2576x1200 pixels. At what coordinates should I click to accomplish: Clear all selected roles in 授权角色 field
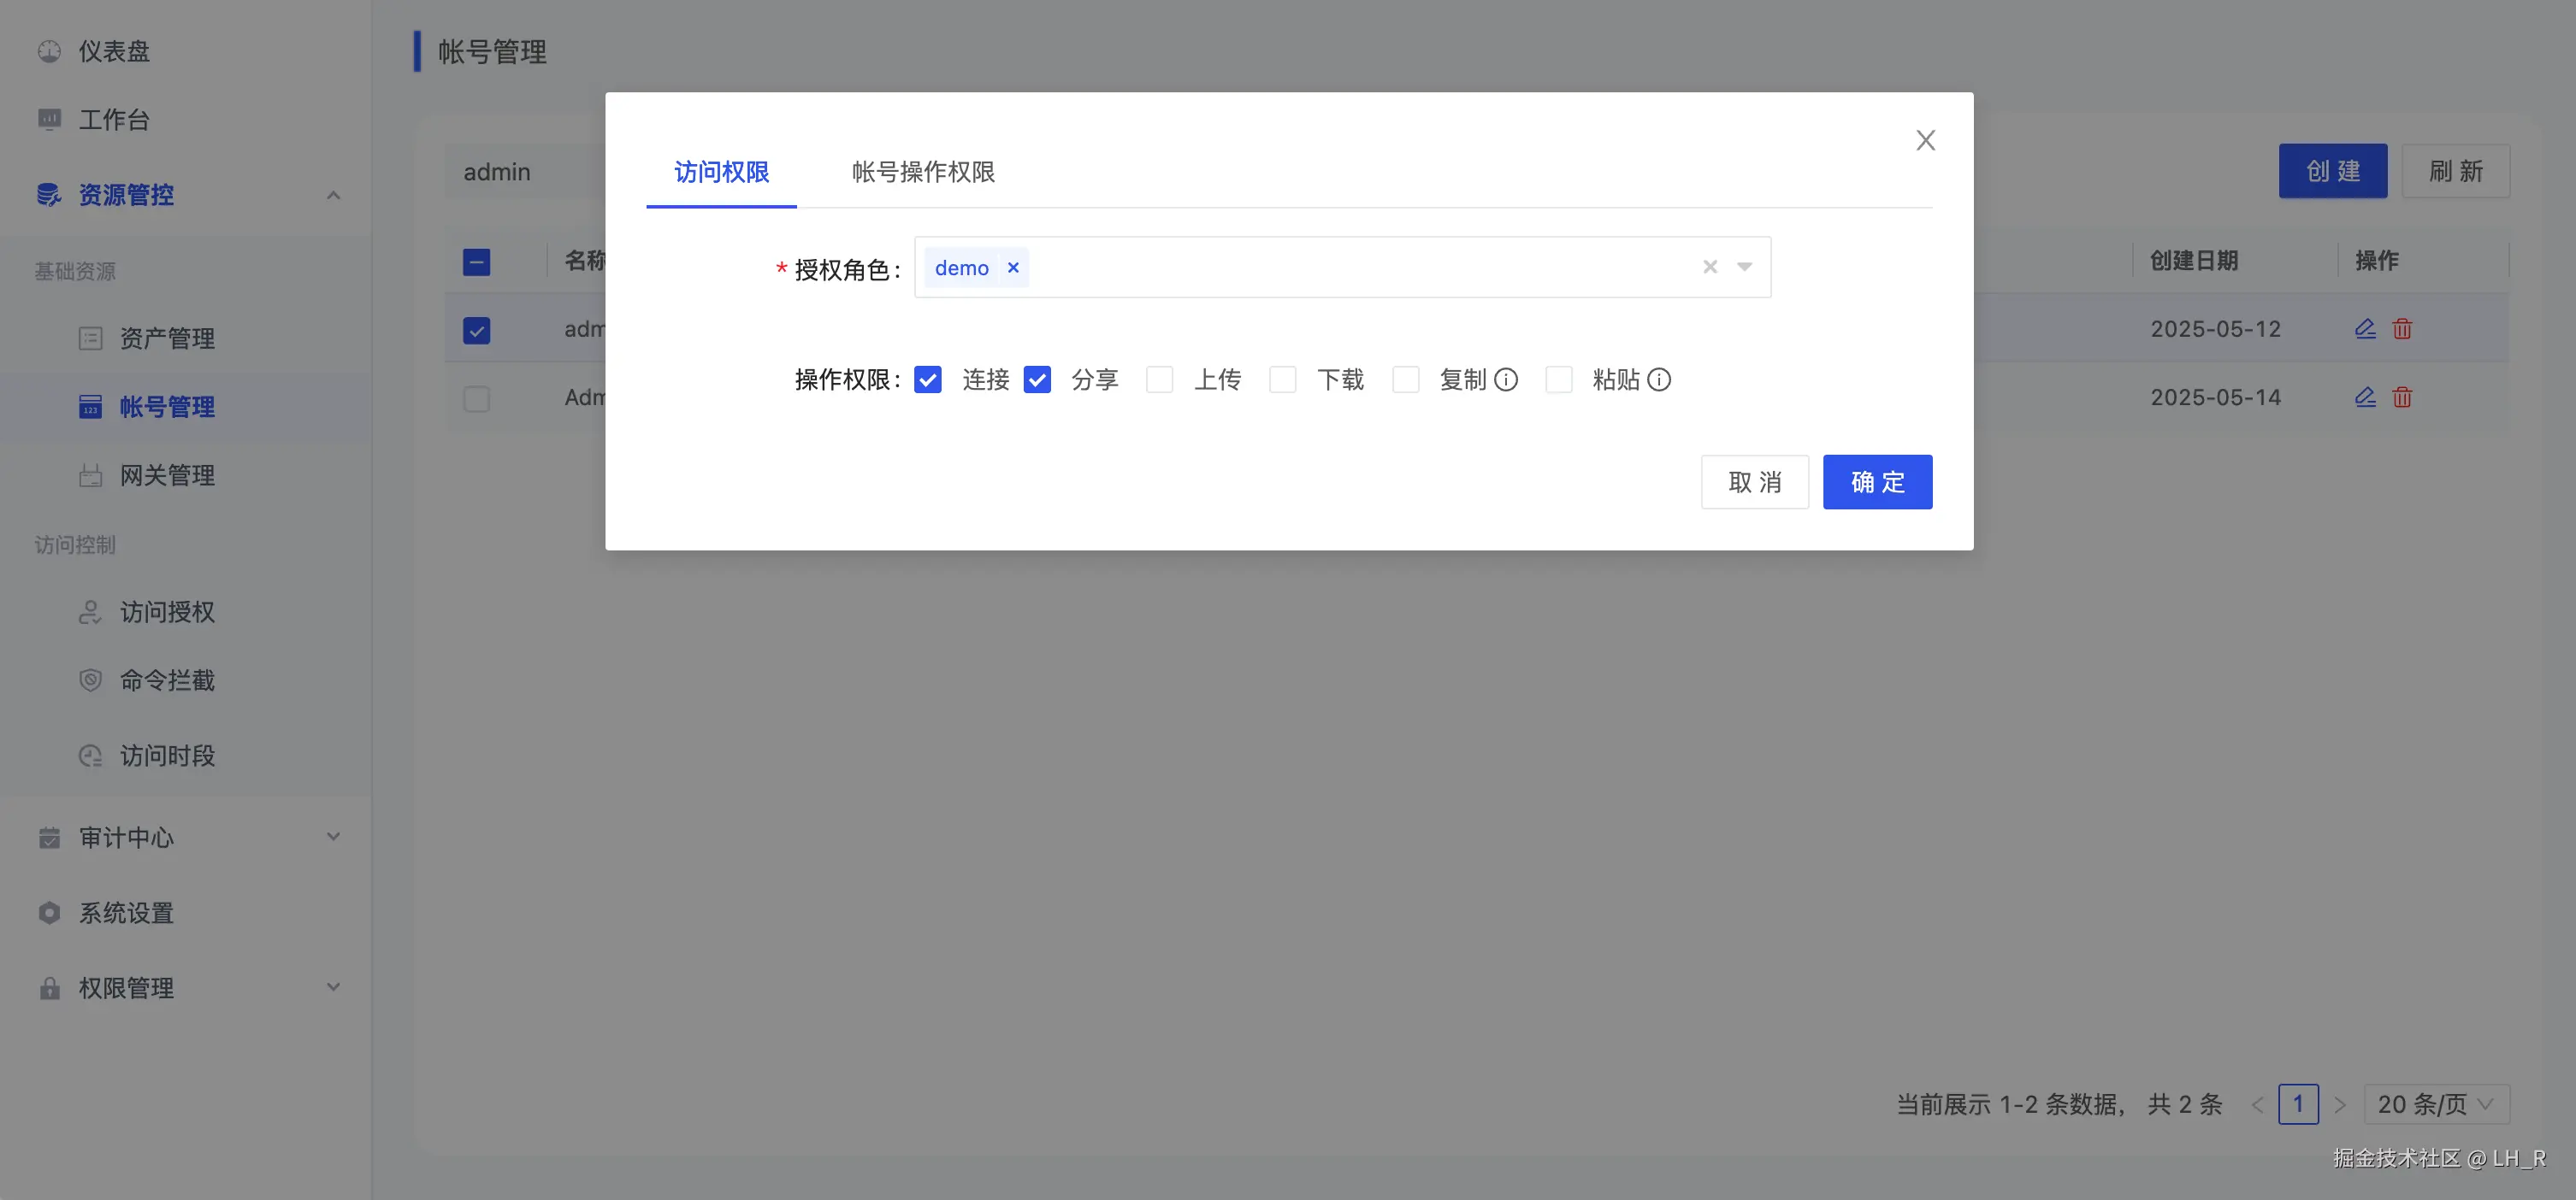pyautogui.click(x=1709, y=267)
